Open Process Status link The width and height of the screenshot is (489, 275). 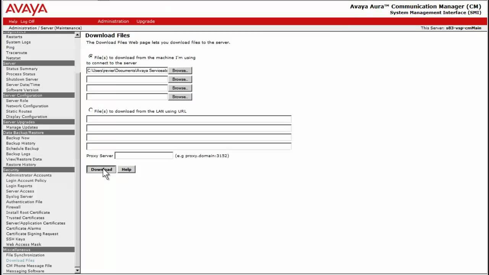(21, 74)
